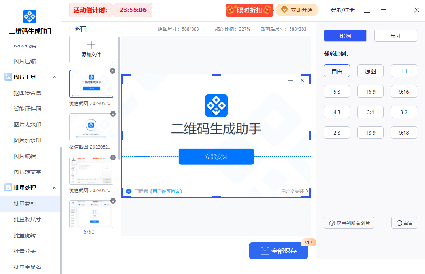Select the third thumbnail in the file list
Viewport: 425px width, 274px height.
tap(91, 171)
